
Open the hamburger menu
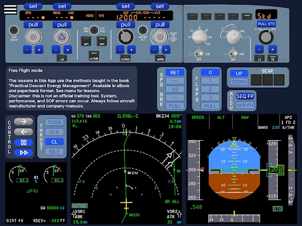[10, 9]
